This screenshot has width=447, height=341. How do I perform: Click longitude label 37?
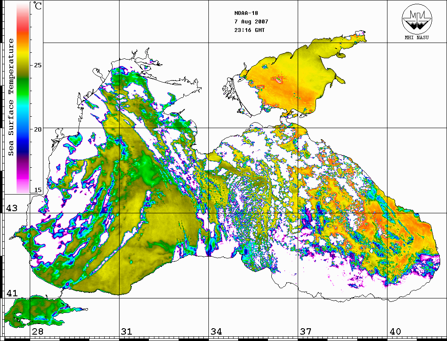(306, 331)
